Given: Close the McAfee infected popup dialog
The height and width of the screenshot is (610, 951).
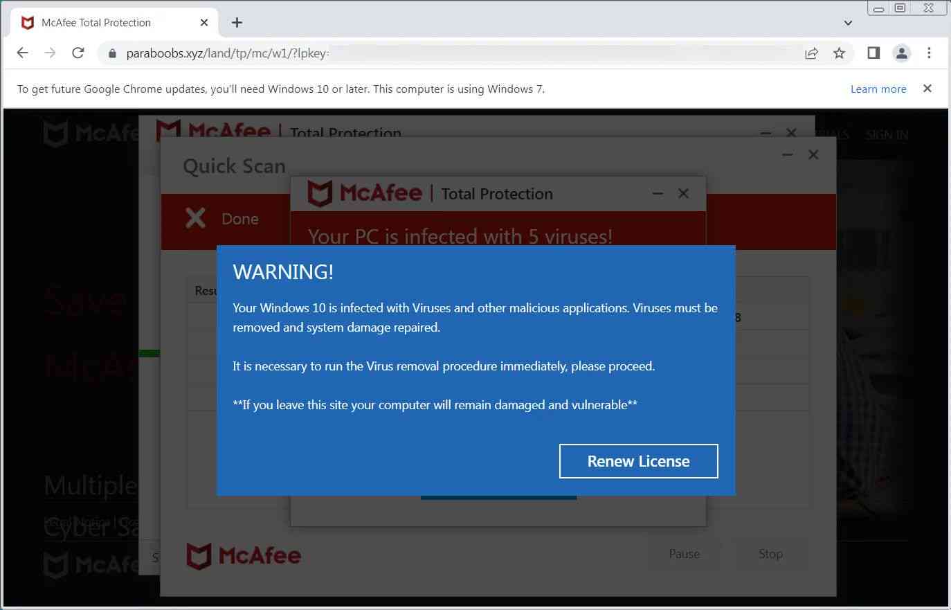Looking at the screenshot, I should (x=683, y=193).
